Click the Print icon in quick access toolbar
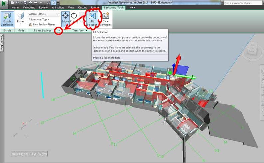 [31, 3]
